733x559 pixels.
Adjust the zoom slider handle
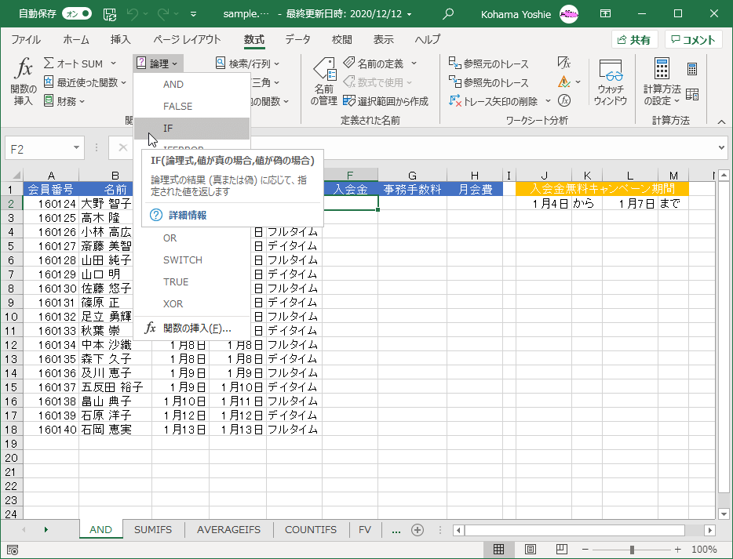coord(632,550)
